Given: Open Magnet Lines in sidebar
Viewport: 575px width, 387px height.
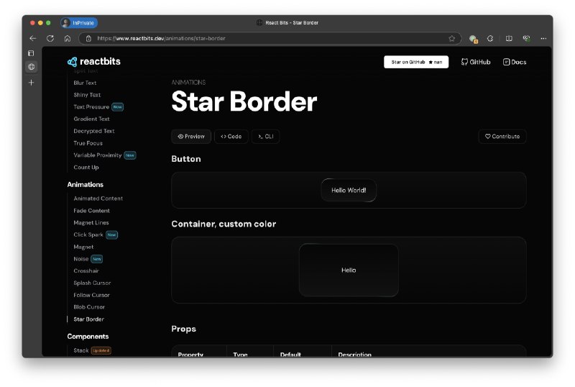Looking at the screenshot, I should [x=91, y=223].
